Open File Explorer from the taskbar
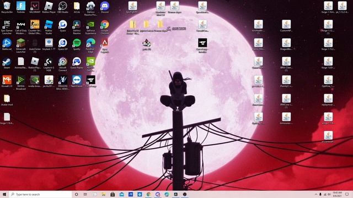The width and height of the screenshot is (353, 198). pyautogui.click(x=103, y=194)
